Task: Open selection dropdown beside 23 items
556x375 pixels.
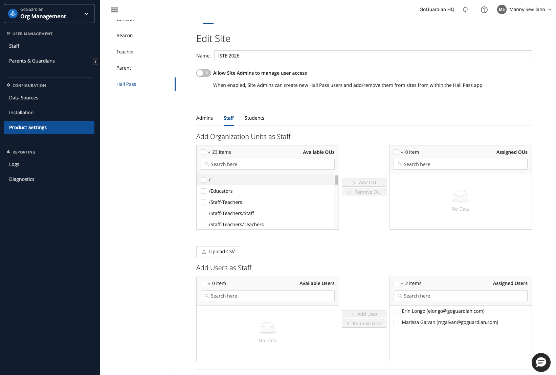Action: [x=209, y=153]
